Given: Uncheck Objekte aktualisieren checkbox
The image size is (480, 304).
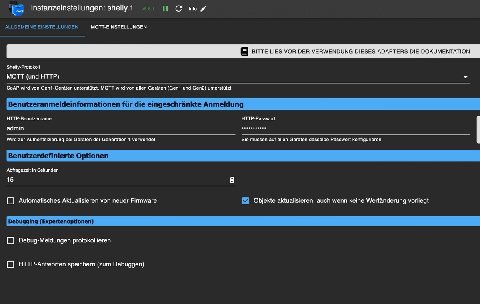Looking at the screenshot, I should tap(246, 200).
